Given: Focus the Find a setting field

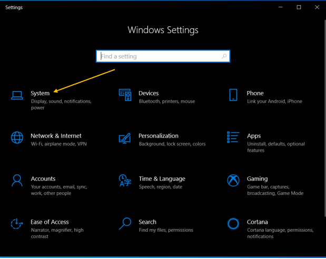Looking at the screenshot, I should pos(163,56).
